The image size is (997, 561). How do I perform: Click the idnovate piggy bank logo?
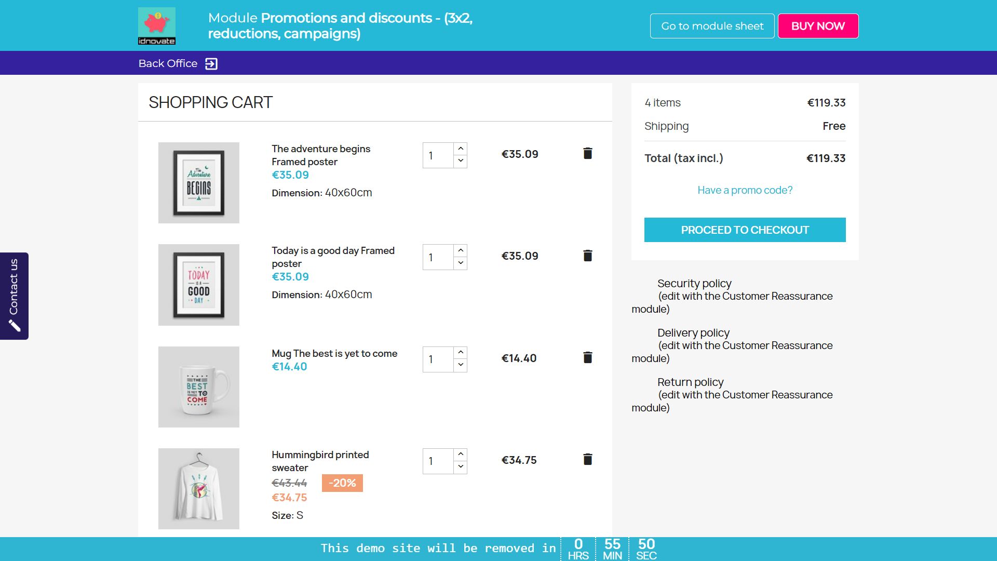[156, 25]
